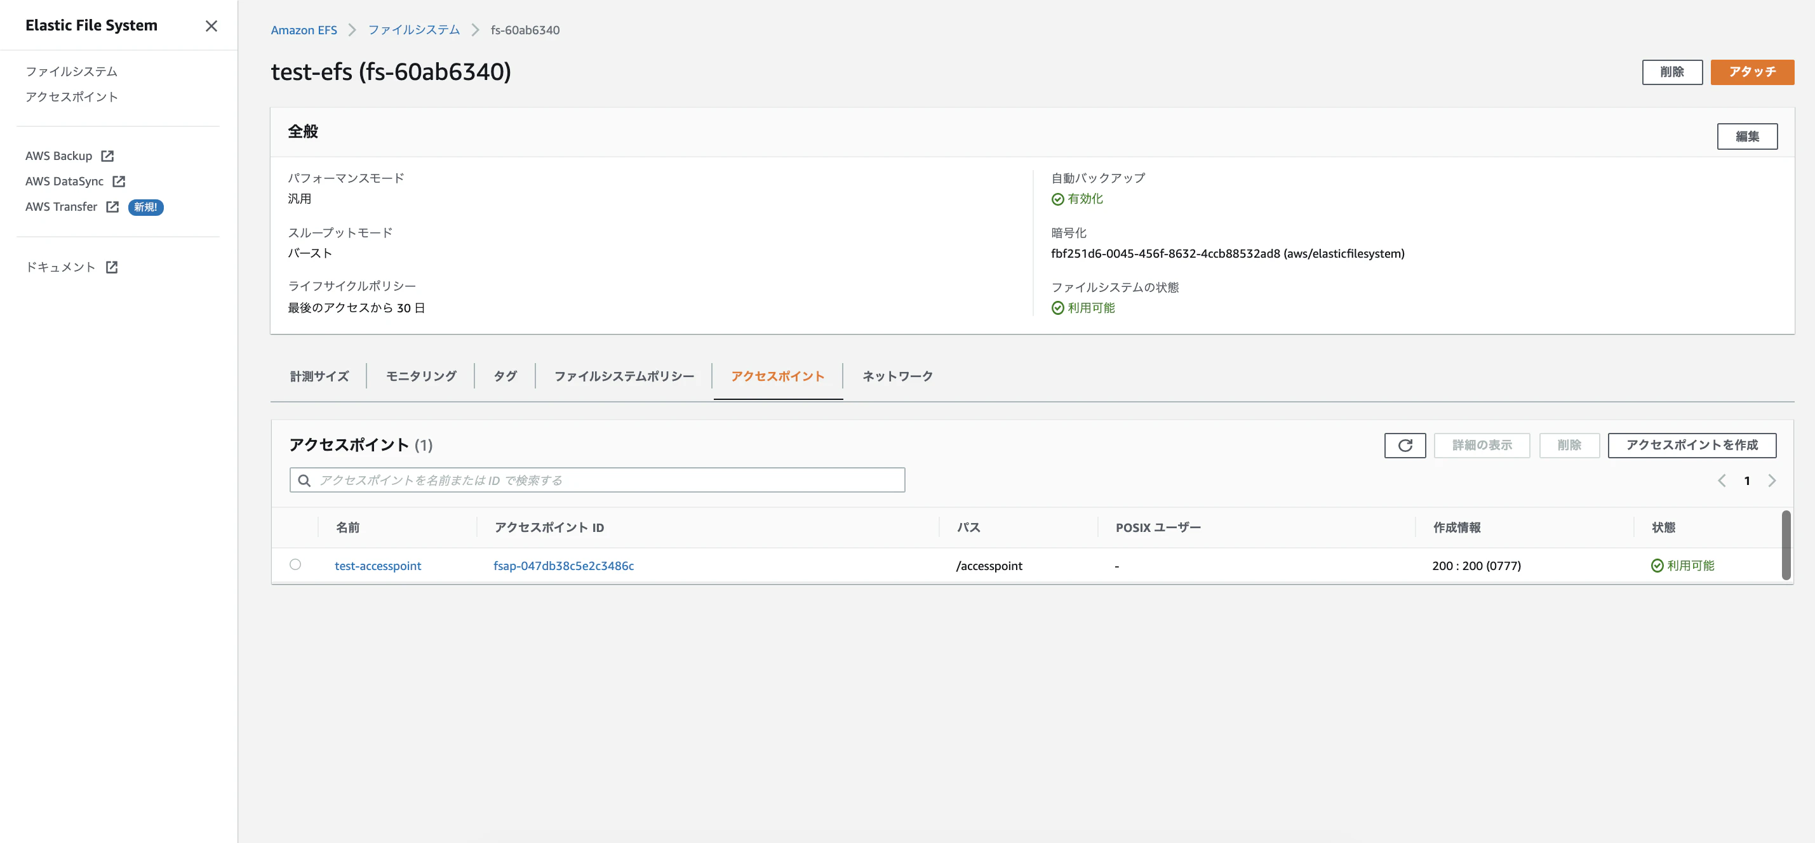Focus the access point search field
The height and width of the screenshot is (843, 1815).
pos(606,481)
